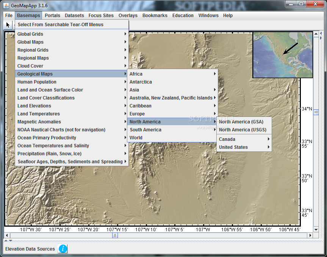
Task: Expand the United States submenu
Action: tap(244, 147)
